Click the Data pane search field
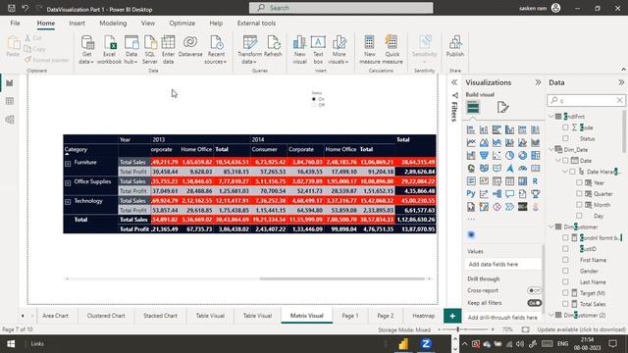This screenshot has height=353, width=628. (586, 100)
